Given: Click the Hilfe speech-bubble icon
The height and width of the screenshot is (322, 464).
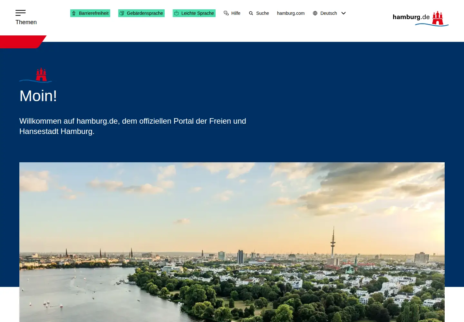Looking at the screenshot, I should [x=226, y=13].
